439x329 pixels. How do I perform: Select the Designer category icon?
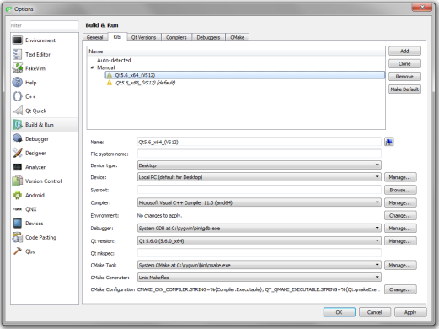click(18, 153)
